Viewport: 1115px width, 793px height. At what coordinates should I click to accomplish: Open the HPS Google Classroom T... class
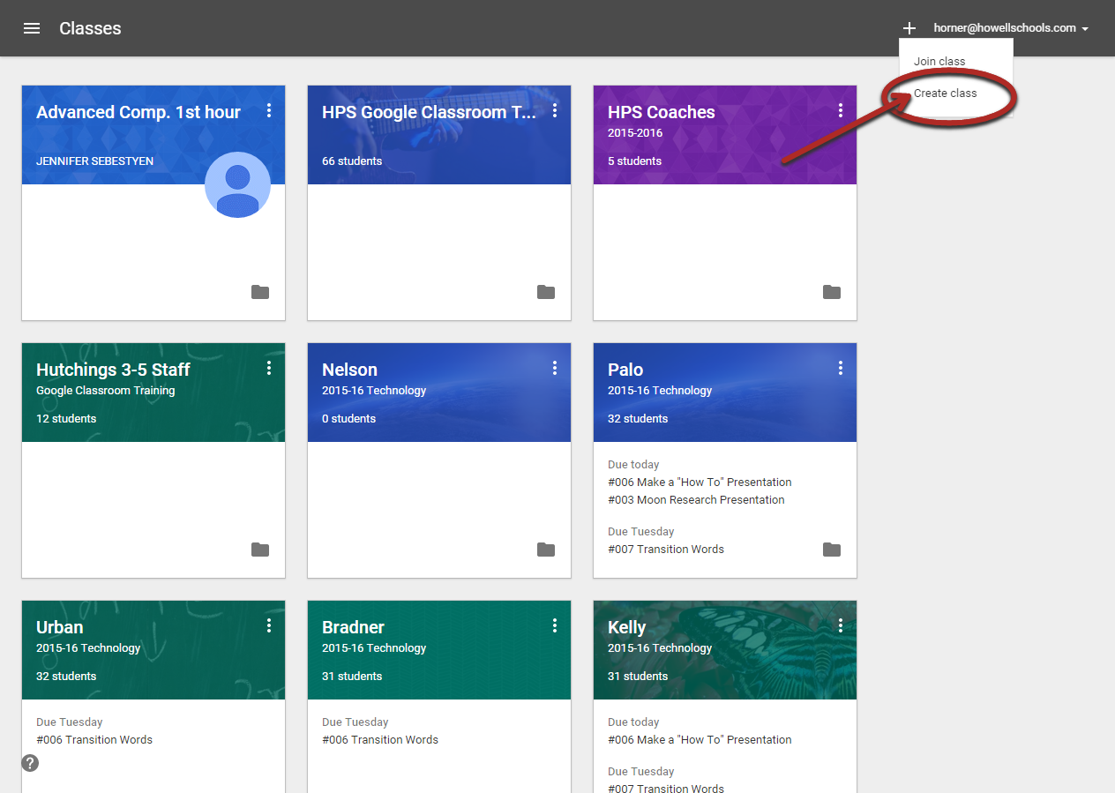tap(429, 112)
